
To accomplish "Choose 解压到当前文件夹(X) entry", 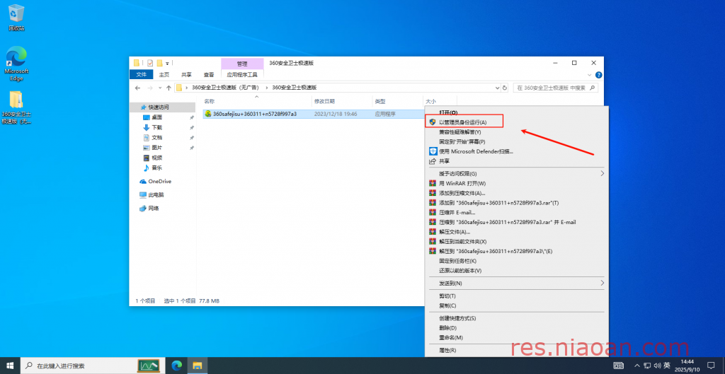I will click(x=463, y=242).
